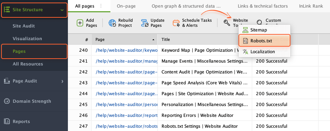Open Open graph & structured data tab

[186, 6]
